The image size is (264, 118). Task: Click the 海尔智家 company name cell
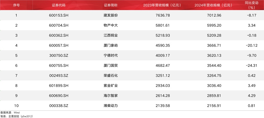(111, 96)
